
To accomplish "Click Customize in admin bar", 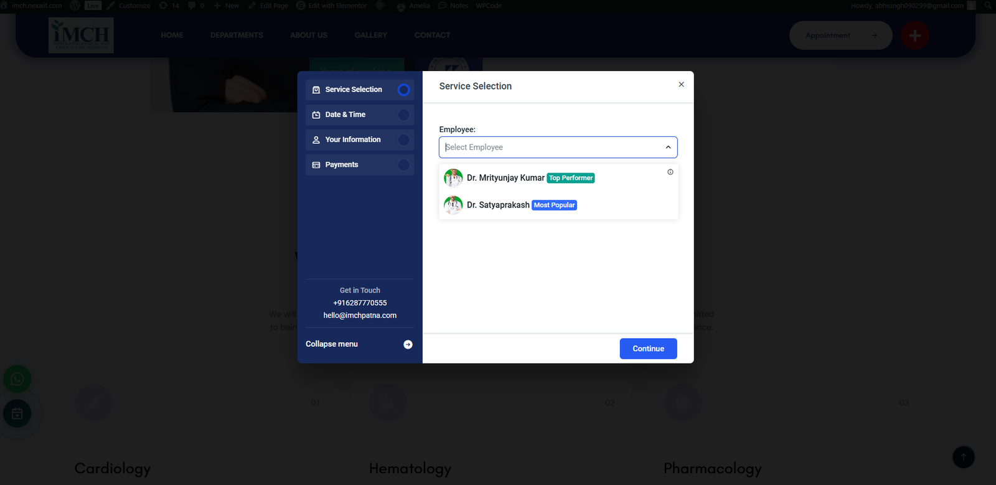I will click(x=129, y=6).
